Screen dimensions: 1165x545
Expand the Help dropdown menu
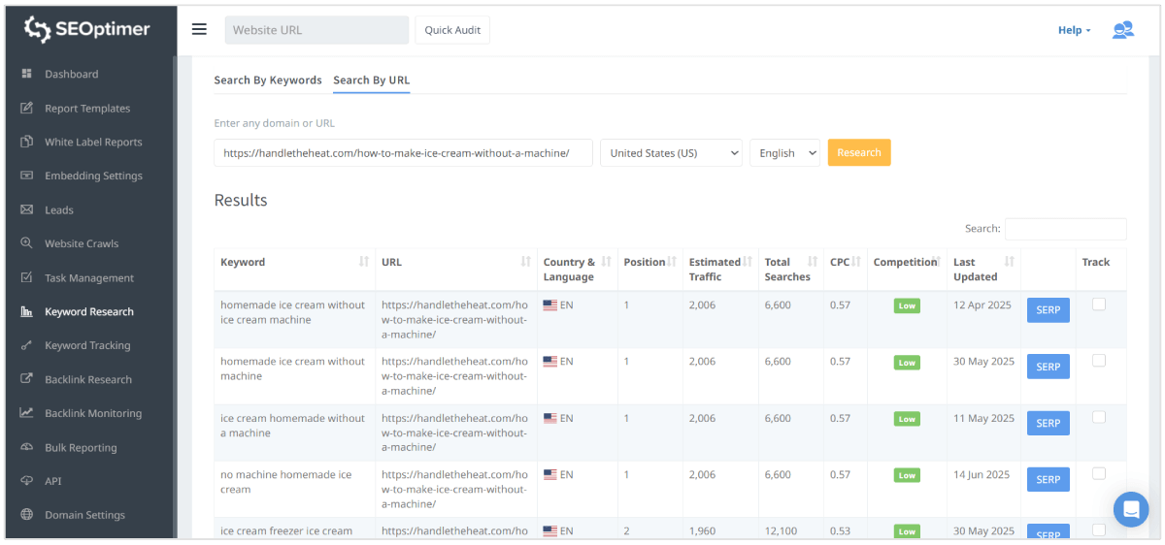click(1074, 30)
